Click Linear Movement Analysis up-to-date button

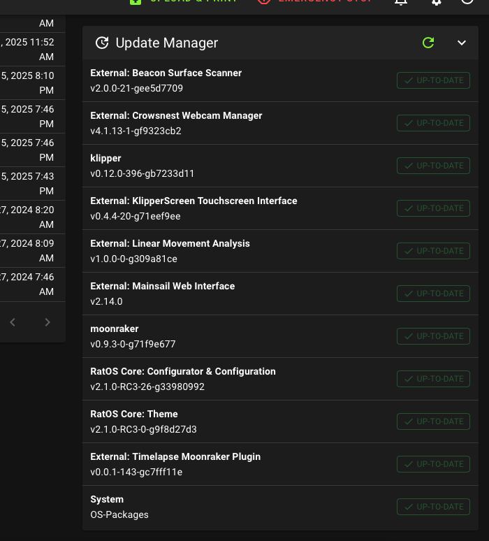click(433, 251)
